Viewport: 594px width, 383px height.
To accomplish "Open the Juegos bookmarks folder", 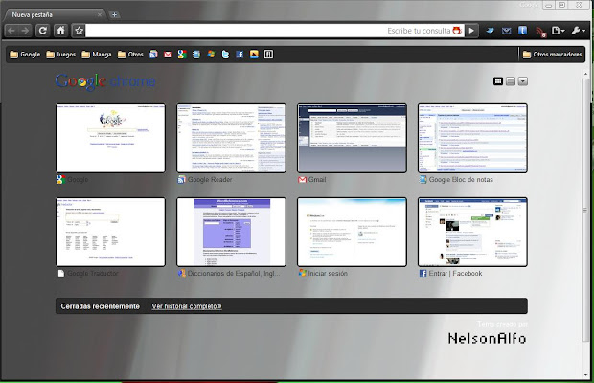I will [61, 55].
